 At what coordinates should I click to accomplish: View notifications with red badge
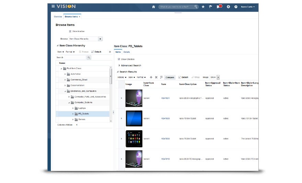tap(219, 7)
